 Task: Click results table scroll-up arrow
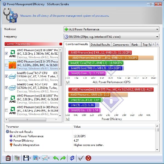(x=157, y=126)
